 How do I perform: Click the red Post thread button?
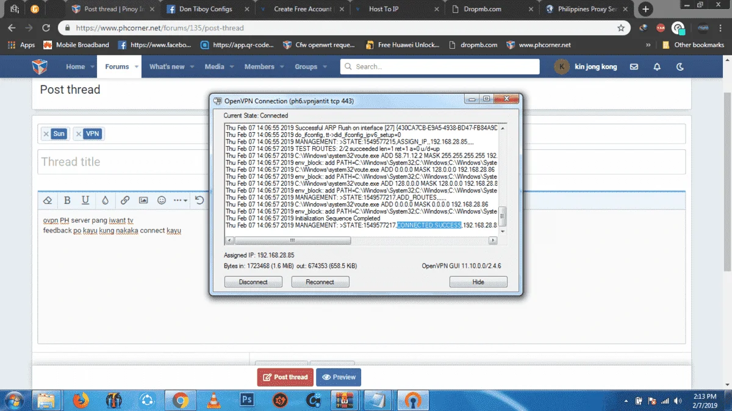(285, 377)
